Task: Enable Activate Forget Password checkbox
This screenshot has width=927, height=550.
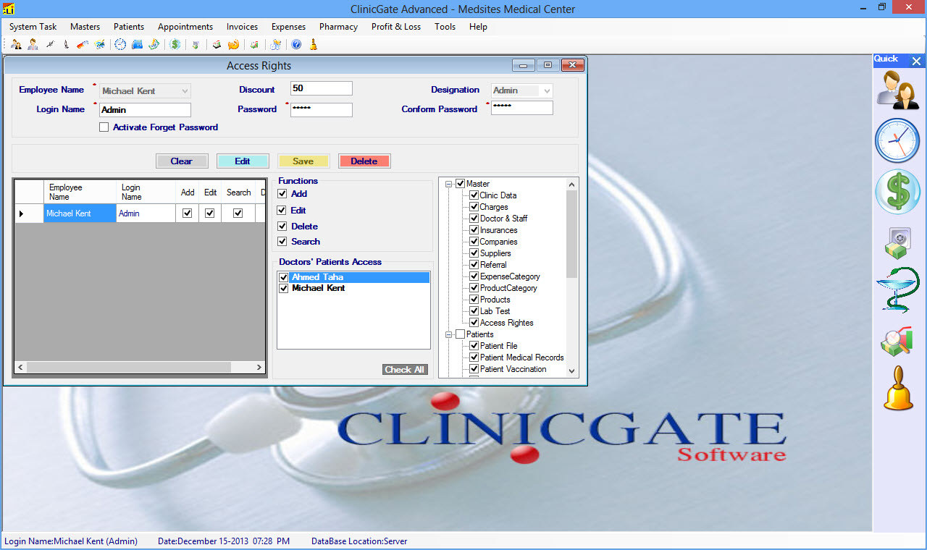Action: tap(104, 127)
